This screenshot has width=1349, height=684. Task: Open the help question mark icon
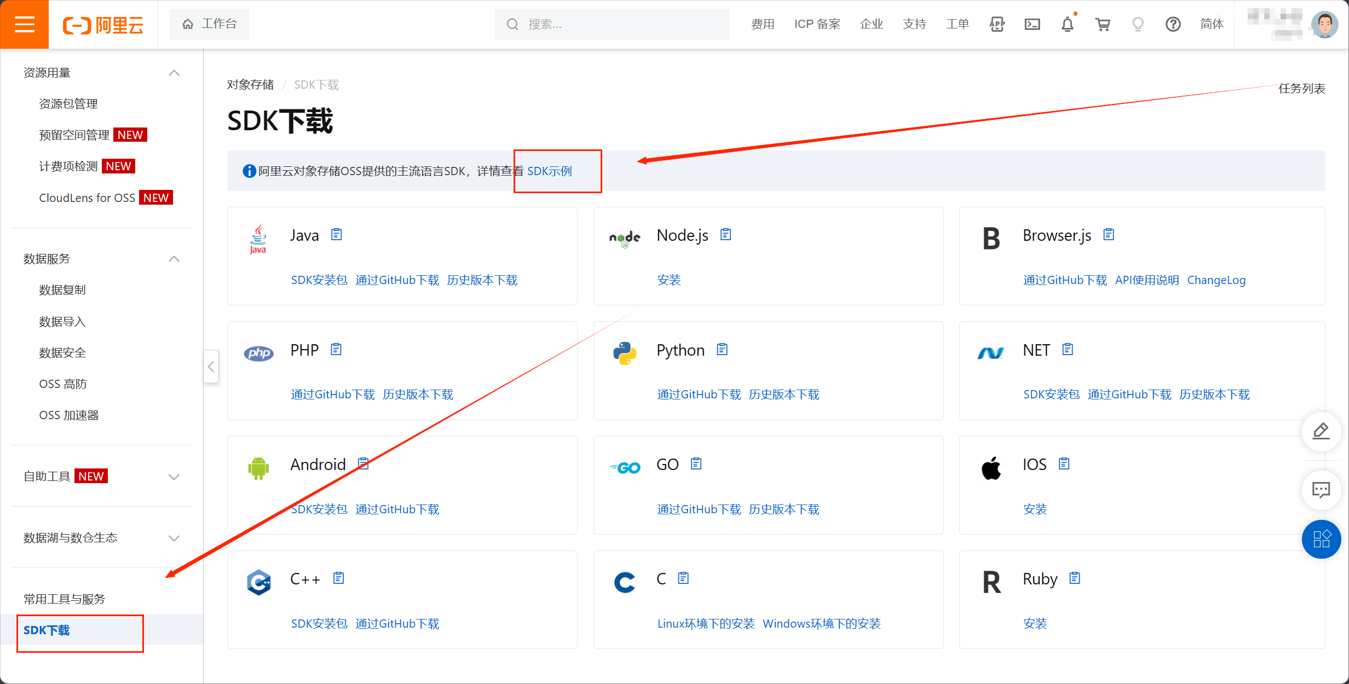(x=1173, y=24)
